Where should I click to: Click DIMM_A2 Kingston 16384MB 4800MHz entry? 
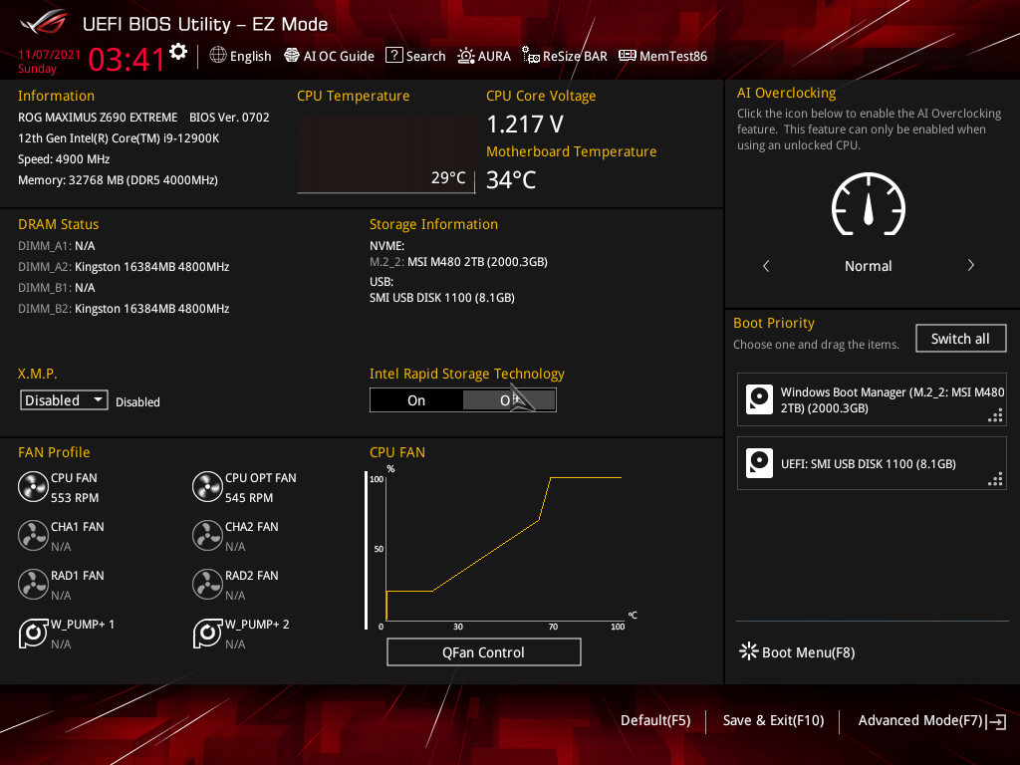tap(124, 267)
